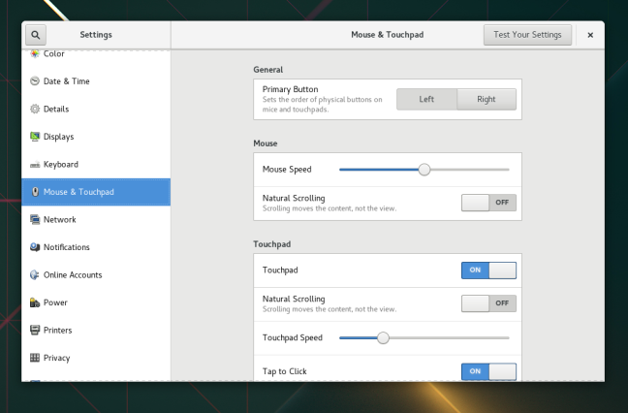This screenshot has width=628, height=413.
Task: Open the Printers panel
Action: pyautogui.click(x=96, y=330)
